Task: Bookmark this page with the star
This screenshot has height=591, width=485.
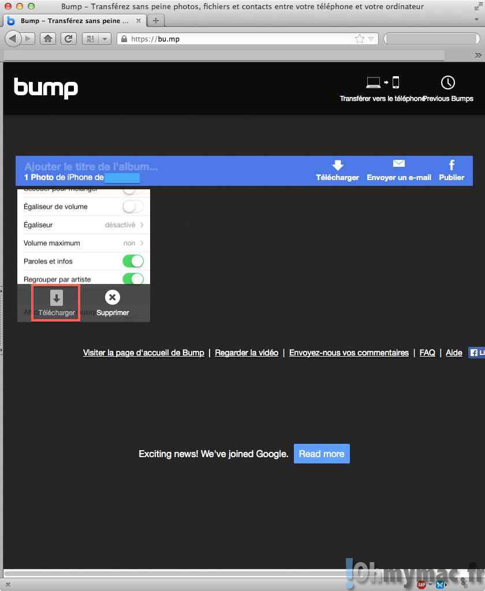Action: click(x=360, y=39)
